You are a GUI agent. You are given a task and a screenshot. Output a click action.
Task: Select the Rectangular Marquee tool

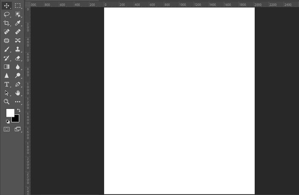(x=18, y=6)
